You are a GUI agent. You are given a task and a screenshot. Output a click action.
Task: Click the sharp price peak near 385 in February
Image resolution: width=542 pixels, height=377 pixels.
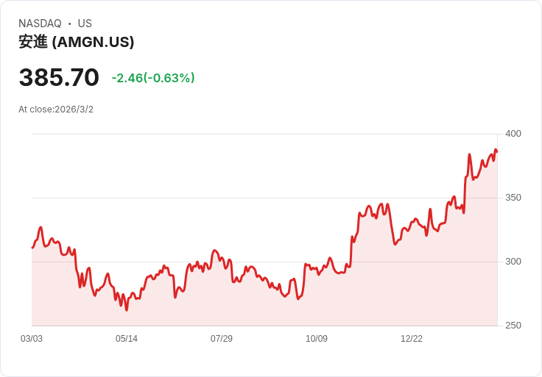(x=469, y=154)
